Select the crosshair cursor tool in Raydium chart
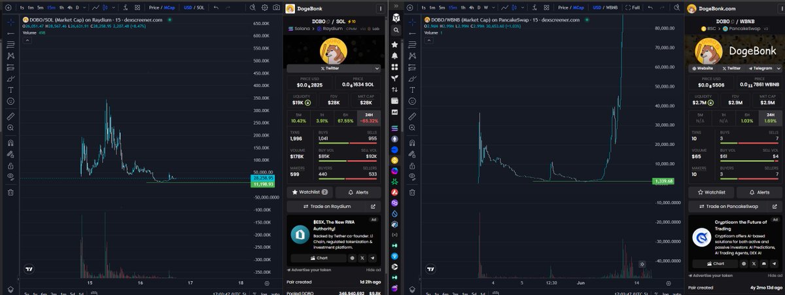This screenshot has width=785, height=295. 10,22
